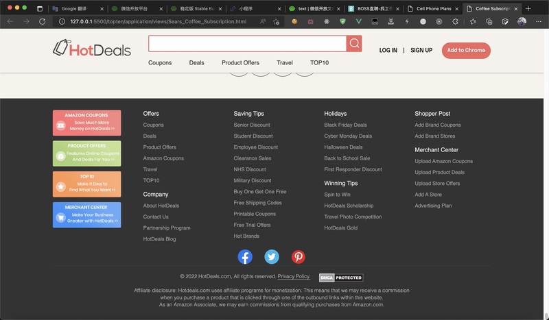Open Add Brand Coupons link
The image size is (549, 320).
[x=438, y=125]
